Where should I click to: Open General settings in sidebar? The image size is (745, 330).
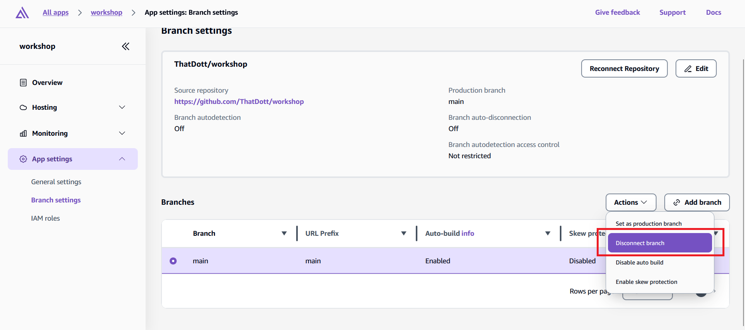(56, 182)
